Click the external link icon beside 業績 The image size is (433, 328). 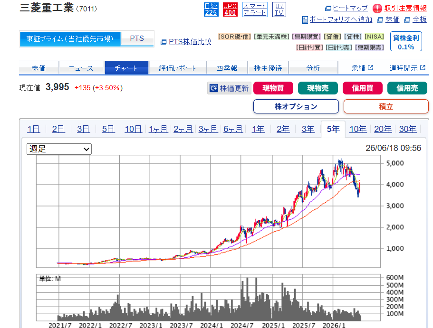[370, 67]
